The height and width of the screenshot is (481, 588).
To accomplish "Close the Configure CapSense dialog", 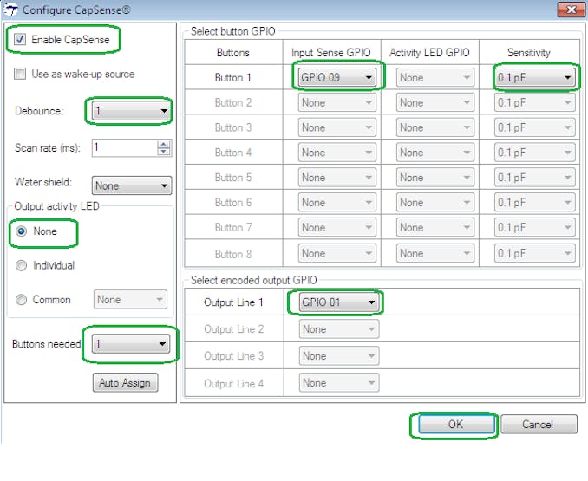I will [571, 10].
